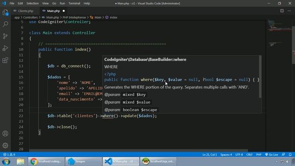Open the View menu

[x=45, y=3]
